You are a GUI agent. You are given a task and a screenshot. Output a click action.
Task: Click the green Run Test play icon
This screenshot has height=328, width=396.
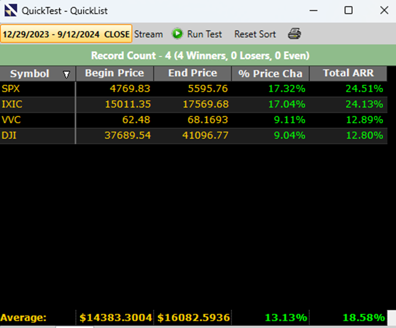point(177,34)
